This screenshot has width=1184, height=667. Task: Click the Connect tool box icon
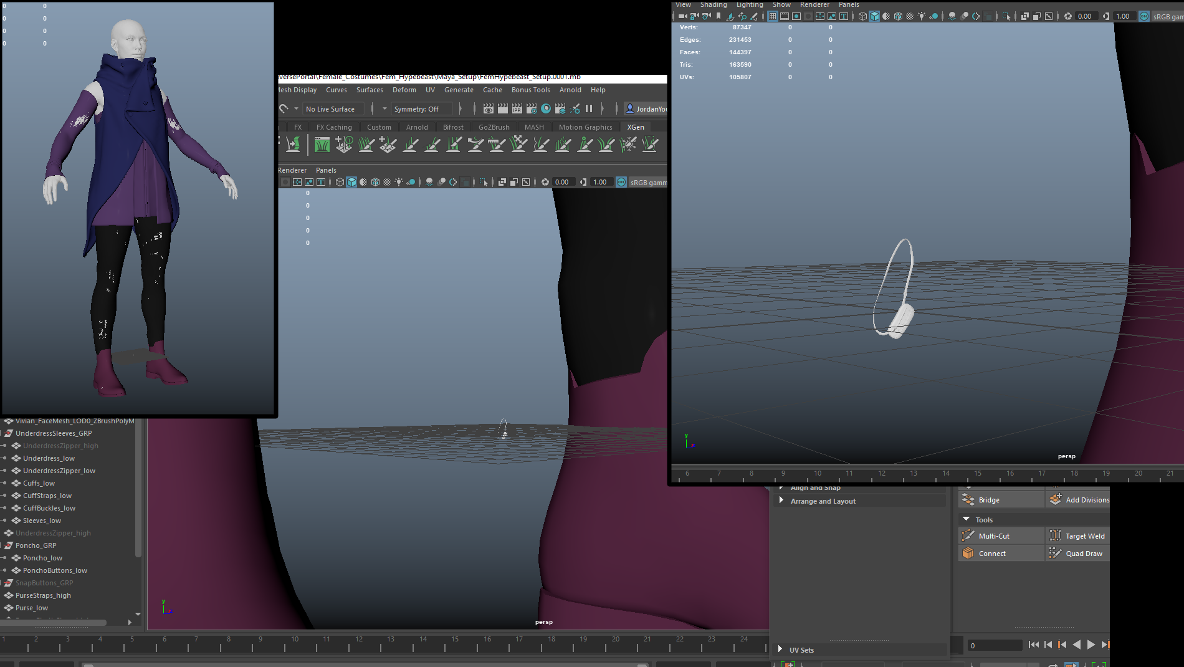click(x=968, y=553)
